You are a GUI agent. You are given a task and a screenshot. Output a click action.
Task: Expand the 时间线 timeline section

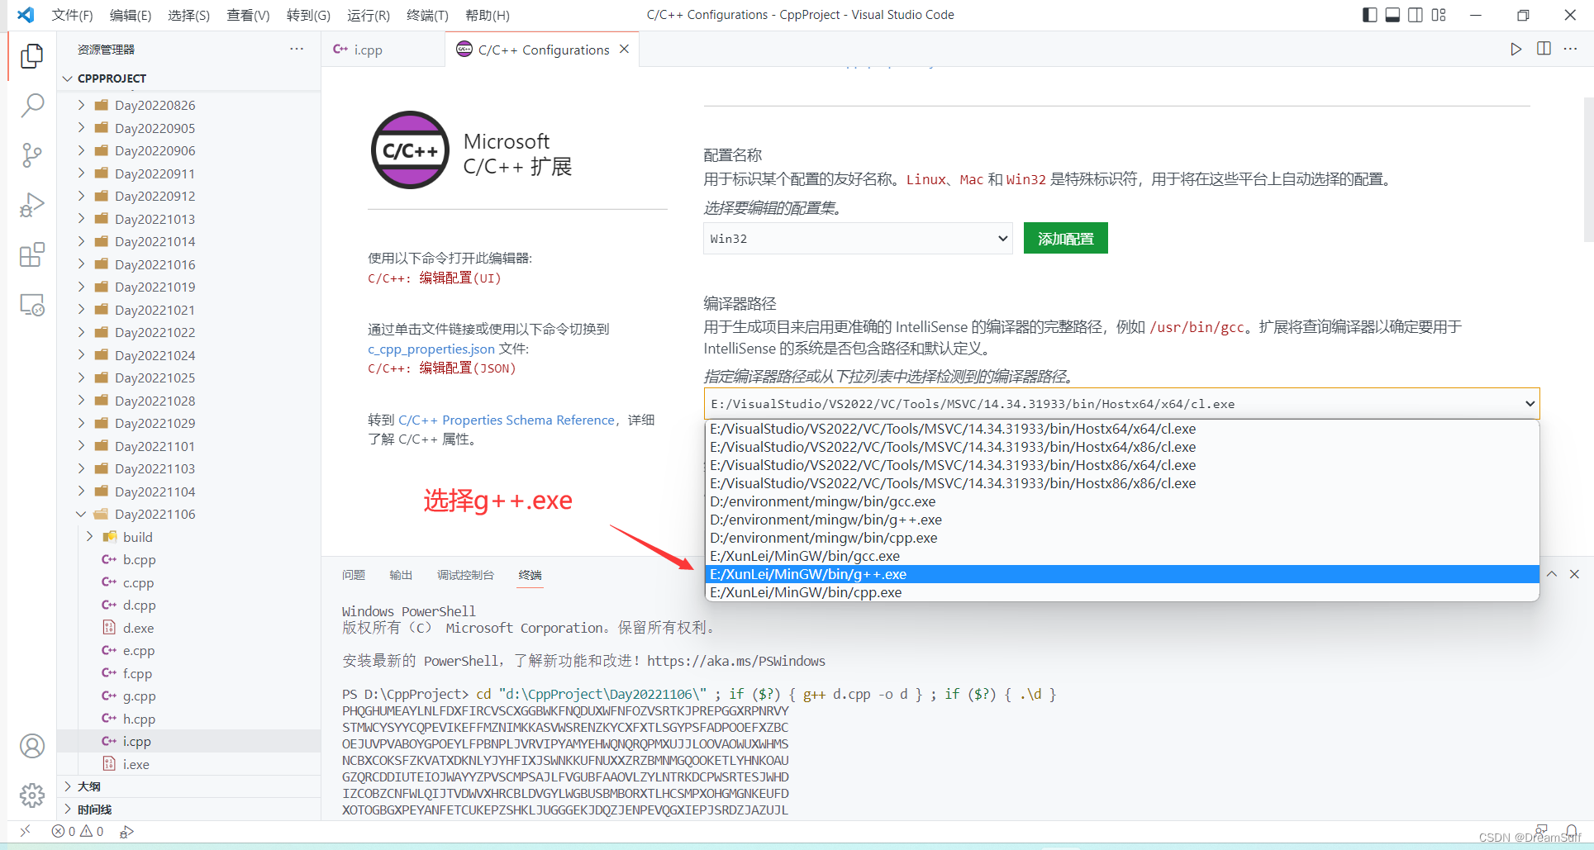(68, 810)
